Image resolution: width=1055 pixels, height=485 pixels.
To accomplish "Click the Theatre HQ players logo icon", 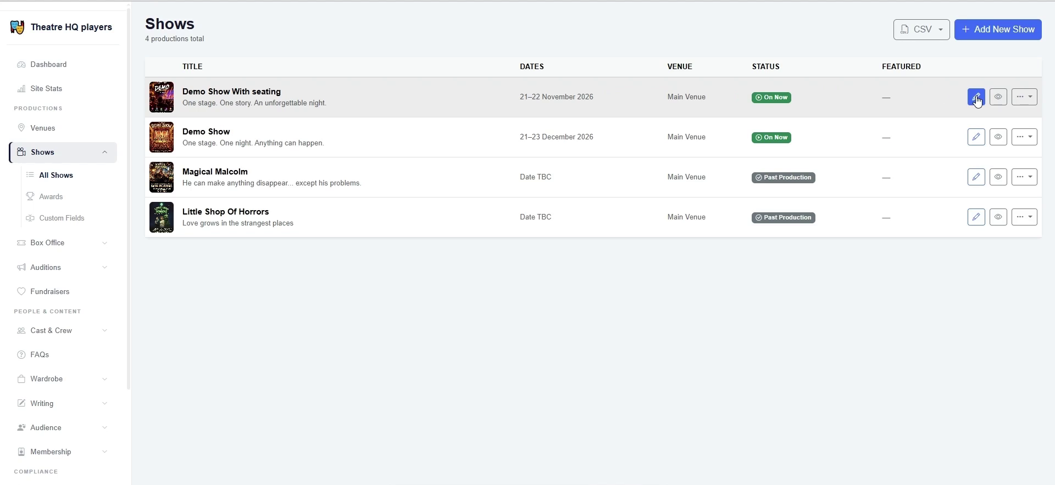I will 17,27.
